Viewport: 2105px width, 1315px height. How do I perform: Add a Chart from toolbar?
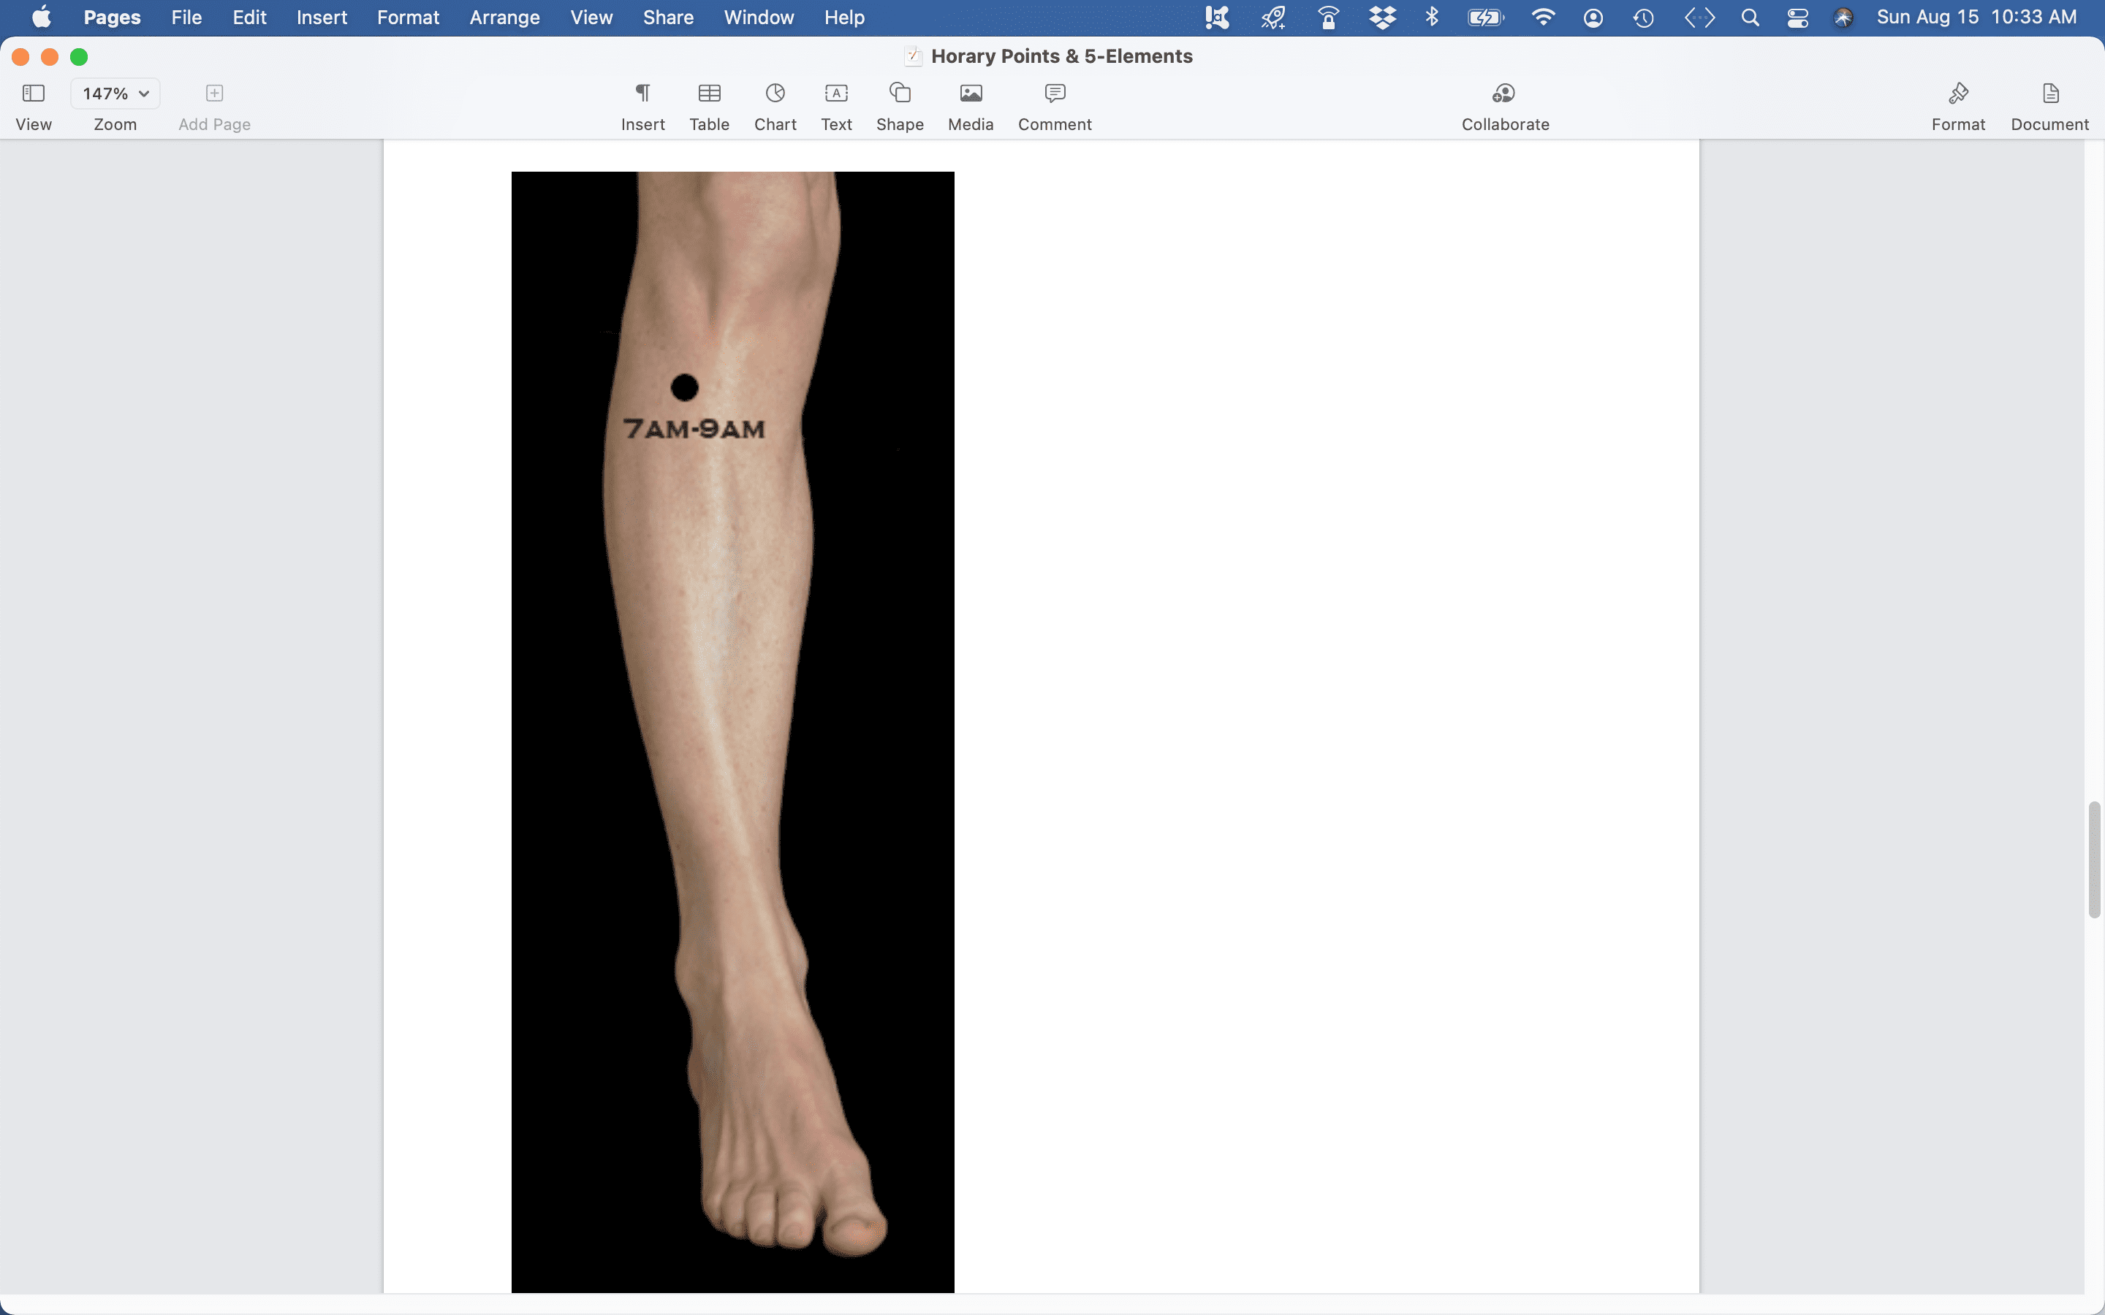click(x=774, y=94)
